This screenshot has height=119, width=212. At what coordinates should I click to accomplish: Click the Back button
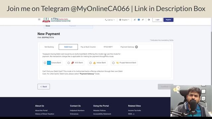tap(44, 87)
